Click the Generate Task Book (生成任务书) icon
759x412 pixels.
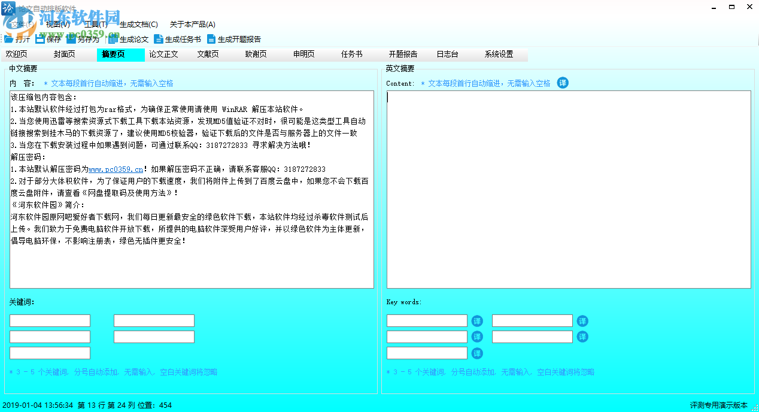point(159,39)
